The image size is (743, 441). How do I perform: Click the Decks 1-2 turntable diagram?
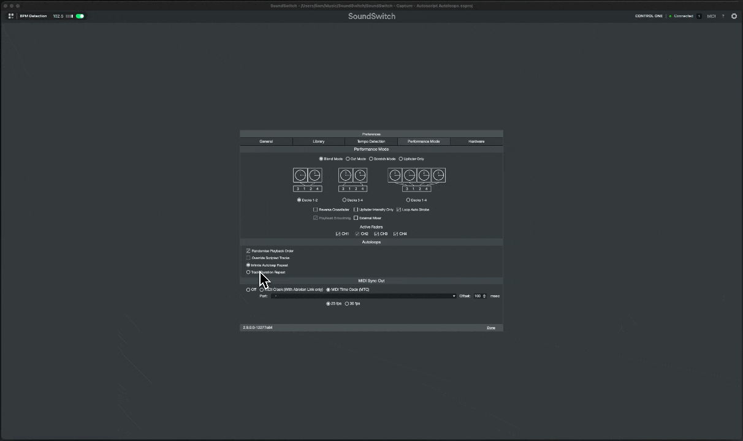[307, 179]
